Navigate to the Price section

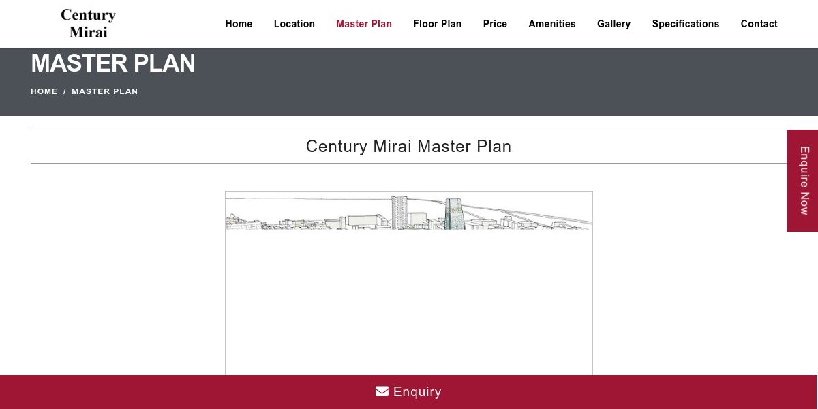[x=495, y=24]
